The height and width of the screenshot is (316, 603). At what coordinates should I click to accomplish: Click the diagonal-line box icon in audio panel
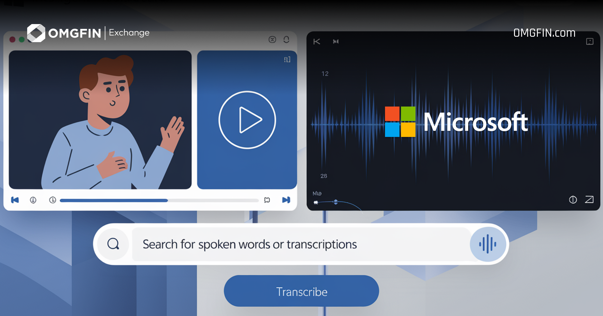point(589,200)
